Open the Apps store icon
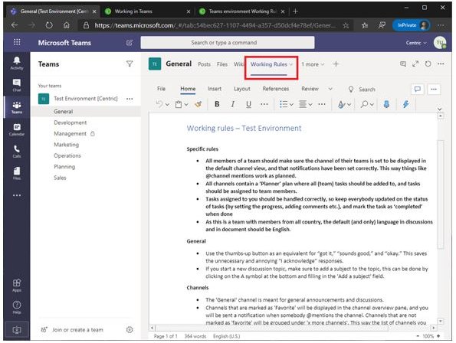Image resolution: width=456 pixels, height=343 pixels. pos(17,285)
